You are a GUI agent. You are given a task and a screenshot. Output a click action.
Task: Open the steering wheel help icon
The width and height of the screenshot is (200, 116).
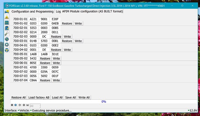point(7,50)
